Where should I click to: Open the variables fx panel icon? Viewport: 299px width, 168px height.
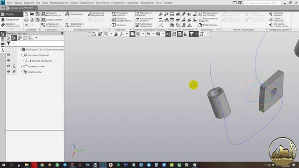click(x=3, y=50)
